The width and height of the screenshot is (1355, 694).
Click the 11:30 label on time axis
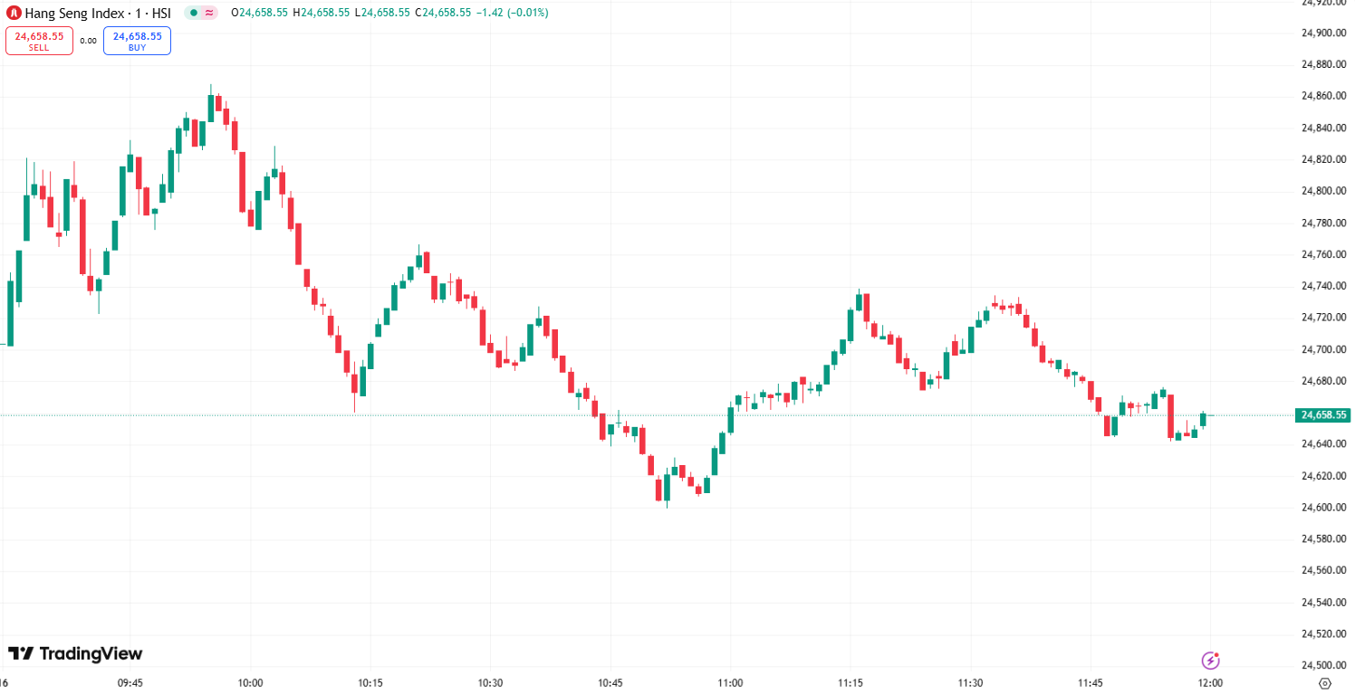pos(970,683)
